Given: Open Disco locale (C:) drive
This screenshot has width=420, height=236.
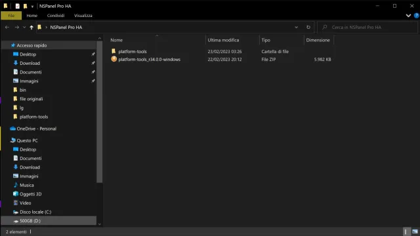Looking at the screenshot, I should tap(35, 212).
